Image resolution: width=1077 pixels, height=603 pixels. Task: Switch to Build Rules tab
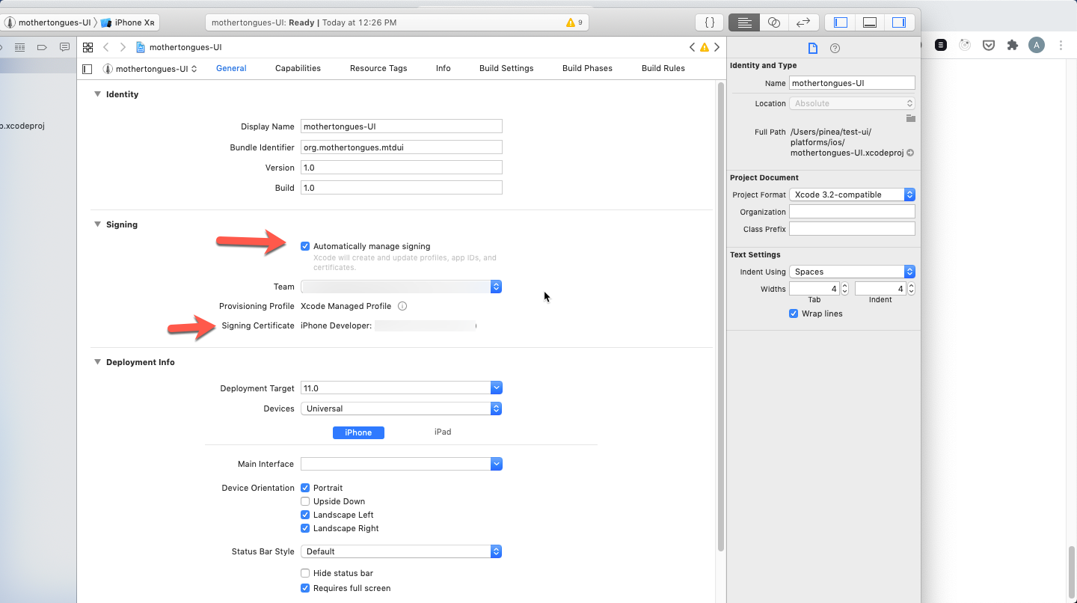[x=663, y=68]
